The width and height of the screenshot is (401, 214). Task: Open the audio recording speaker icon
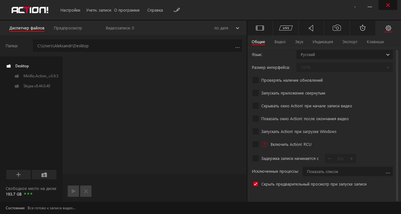[311, 28]
